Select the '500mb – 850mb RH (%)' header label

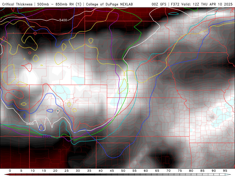point(59,4)
